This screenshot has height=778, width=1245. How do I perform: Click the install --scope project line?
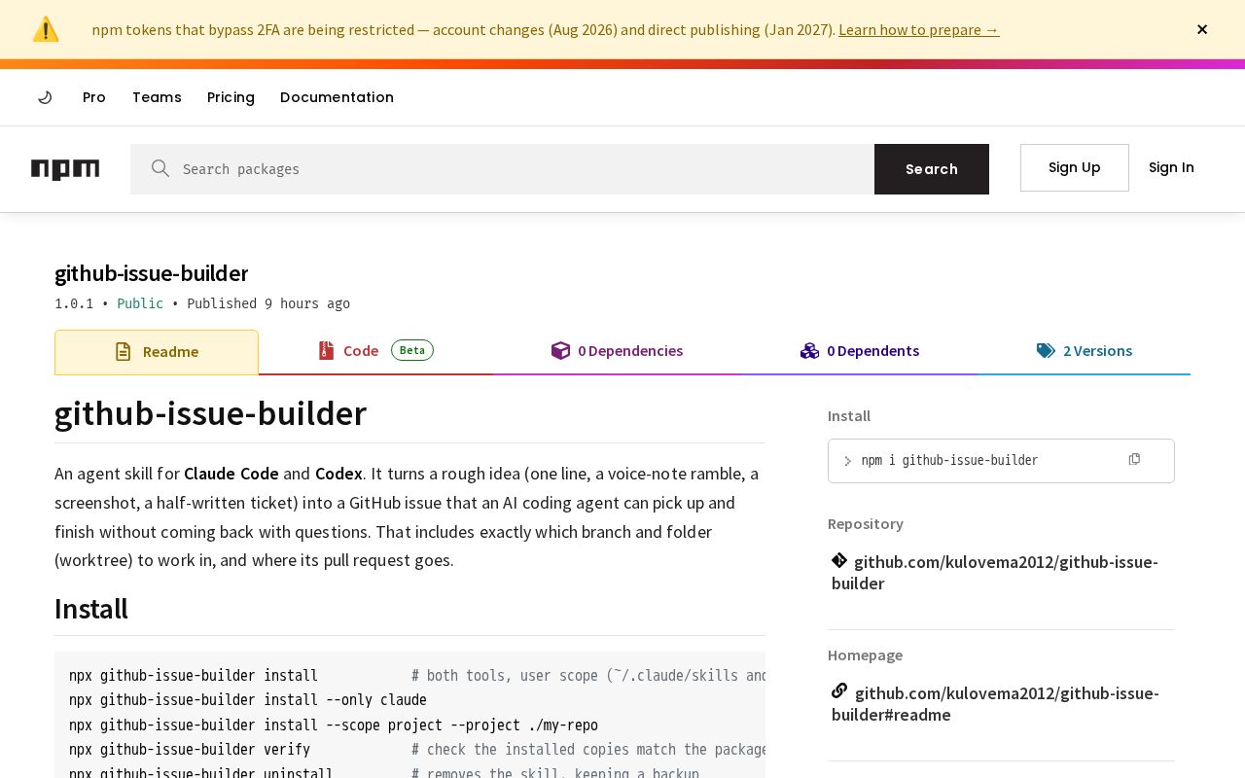[x=334, y=725]
